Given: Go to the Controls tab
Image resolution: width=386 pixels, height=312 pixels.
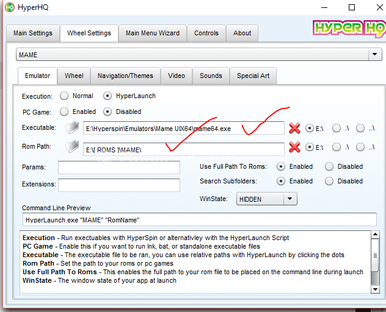Looking at the screenshot, I should point(206,33).
